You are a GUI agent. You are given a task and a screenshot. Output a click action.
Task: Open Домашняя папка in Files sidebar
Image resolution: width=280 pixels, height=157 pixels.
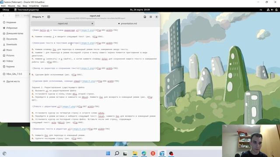click(14, 33)
